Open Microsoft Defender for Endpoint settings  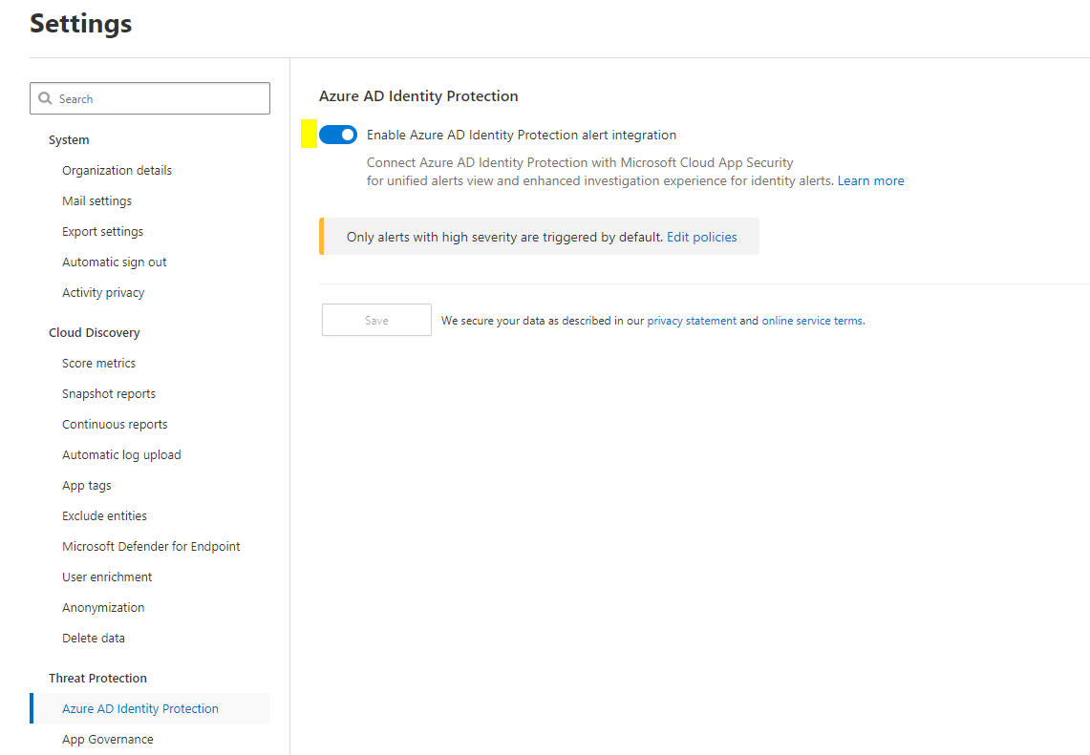151,546
